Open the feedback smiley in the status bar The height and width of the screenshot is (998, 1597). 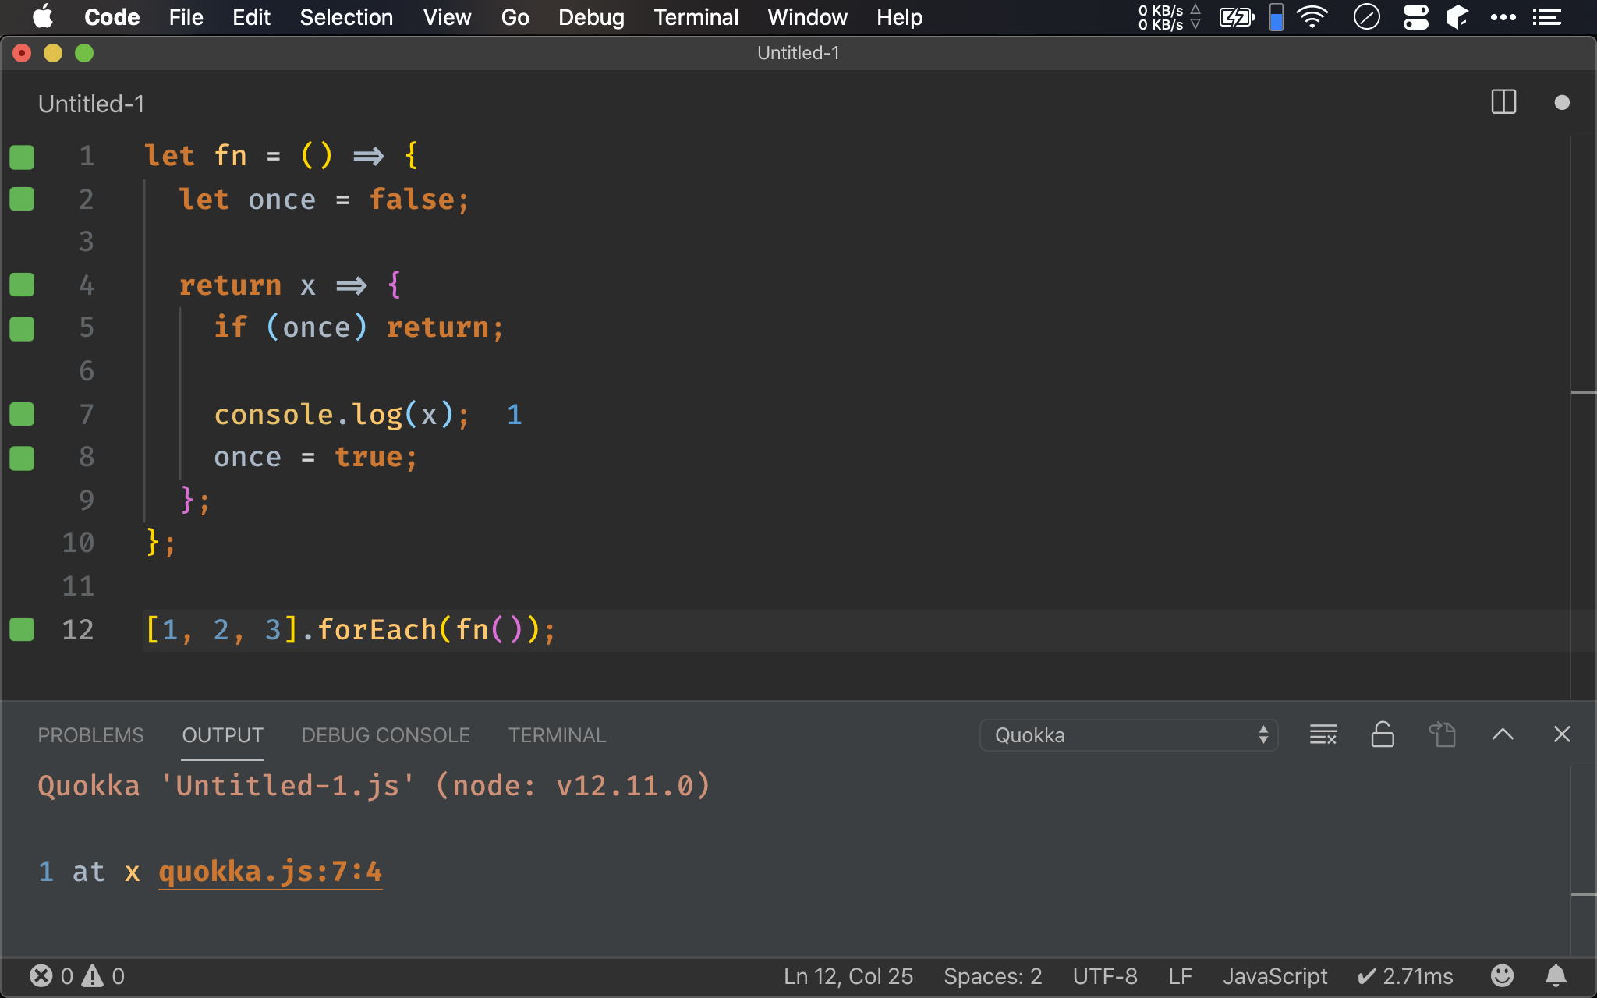pos(1502,976)
